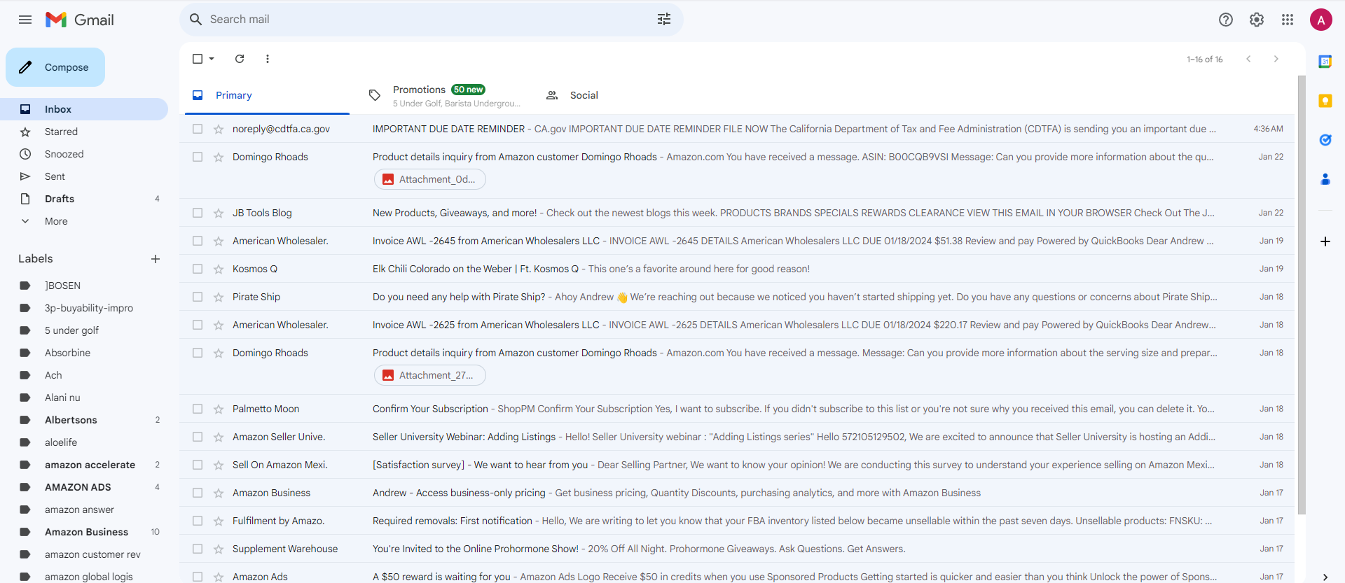Tick the checkbox for JB Tools Blog email
1345x583 pixels.
coord(198,213)
